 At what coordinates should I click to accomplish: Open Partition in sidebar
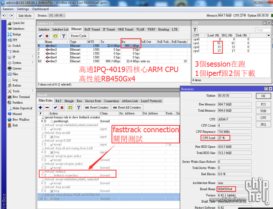pyautogui.click(x=18, y=103)
